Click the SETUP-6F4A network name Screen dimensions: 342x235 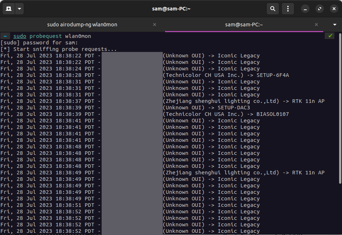[x=273, y=75]
